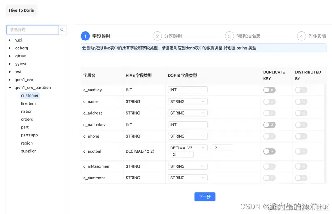This screenshot has height=214, width=332.
Task: Toggle DISTRIBUTED BY for c_nationkey
Action: (x=301, y=125)
